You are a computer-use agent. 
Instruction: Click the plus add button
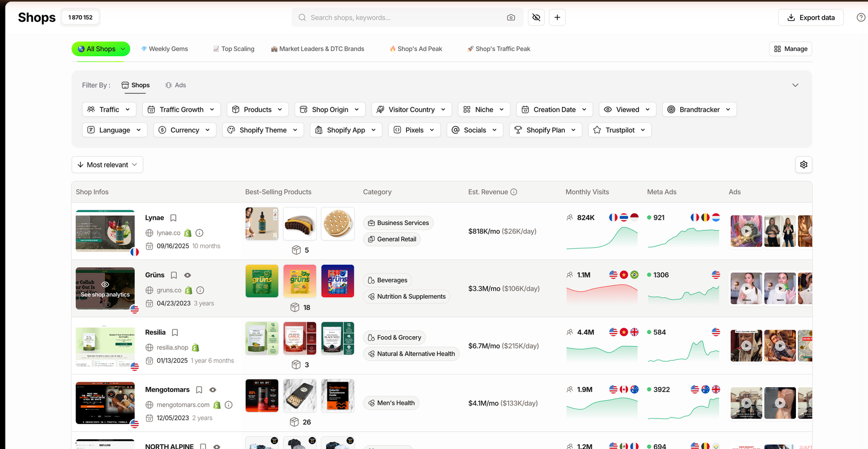[557, 17]
